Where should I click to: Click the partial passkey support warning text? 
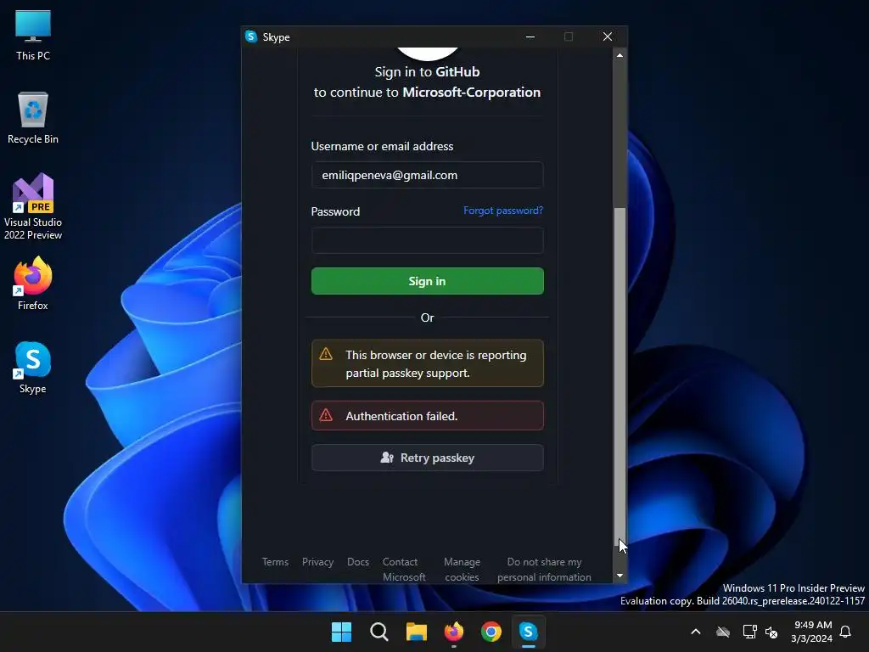point(436,363)
